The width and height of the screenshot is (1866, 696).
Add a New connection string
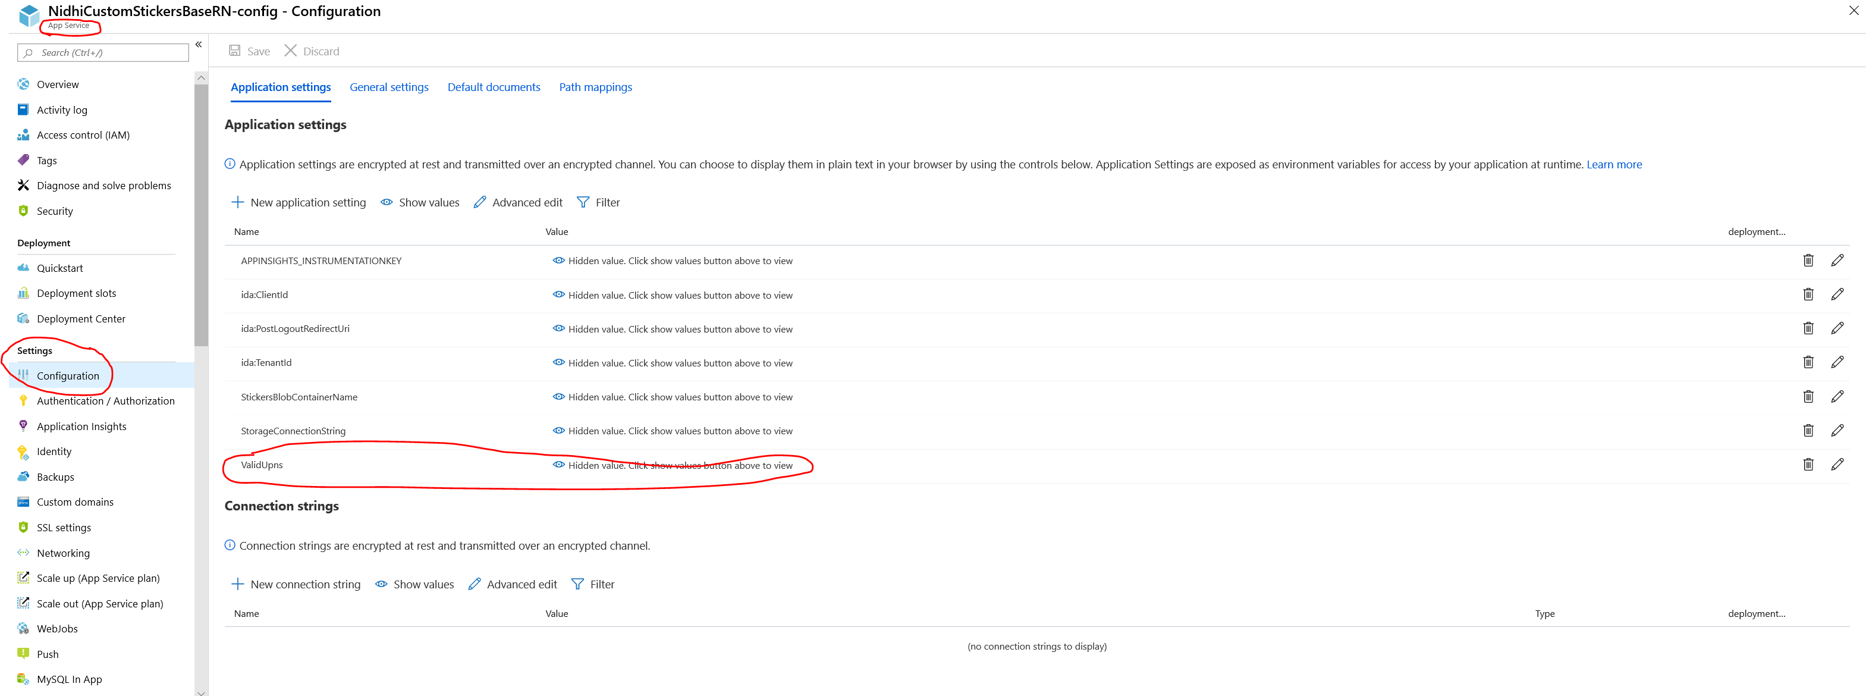[x=296, y=584]
